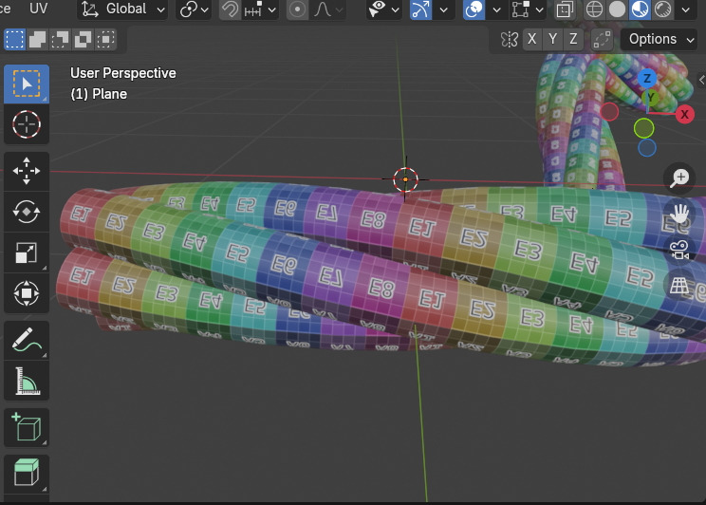Click the blue Z axis gizmo ball
Screen dimensions: 706x505
click(647, 79)
